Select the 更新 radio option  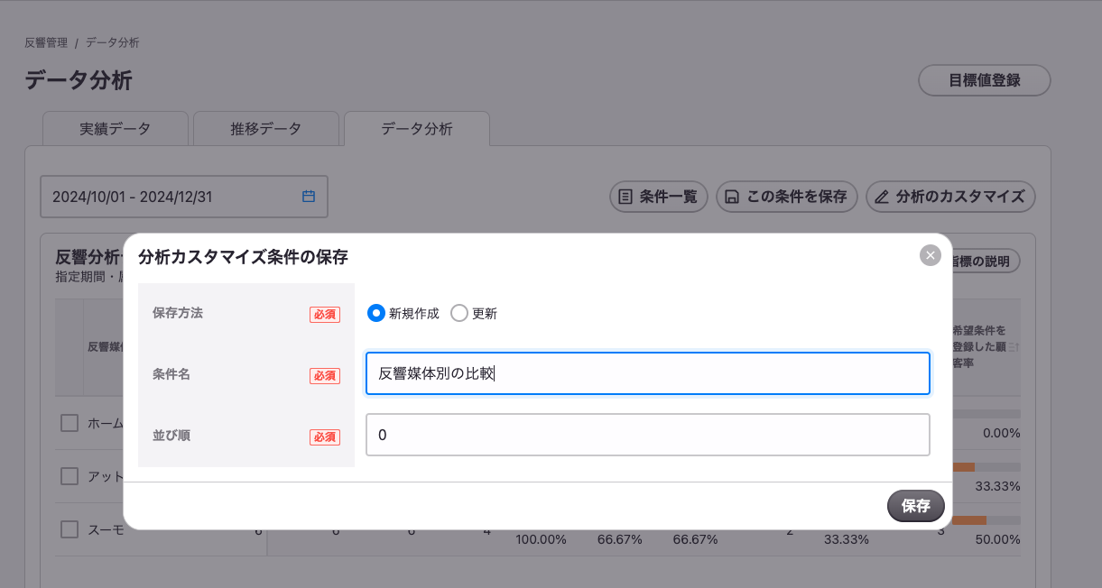474,313
